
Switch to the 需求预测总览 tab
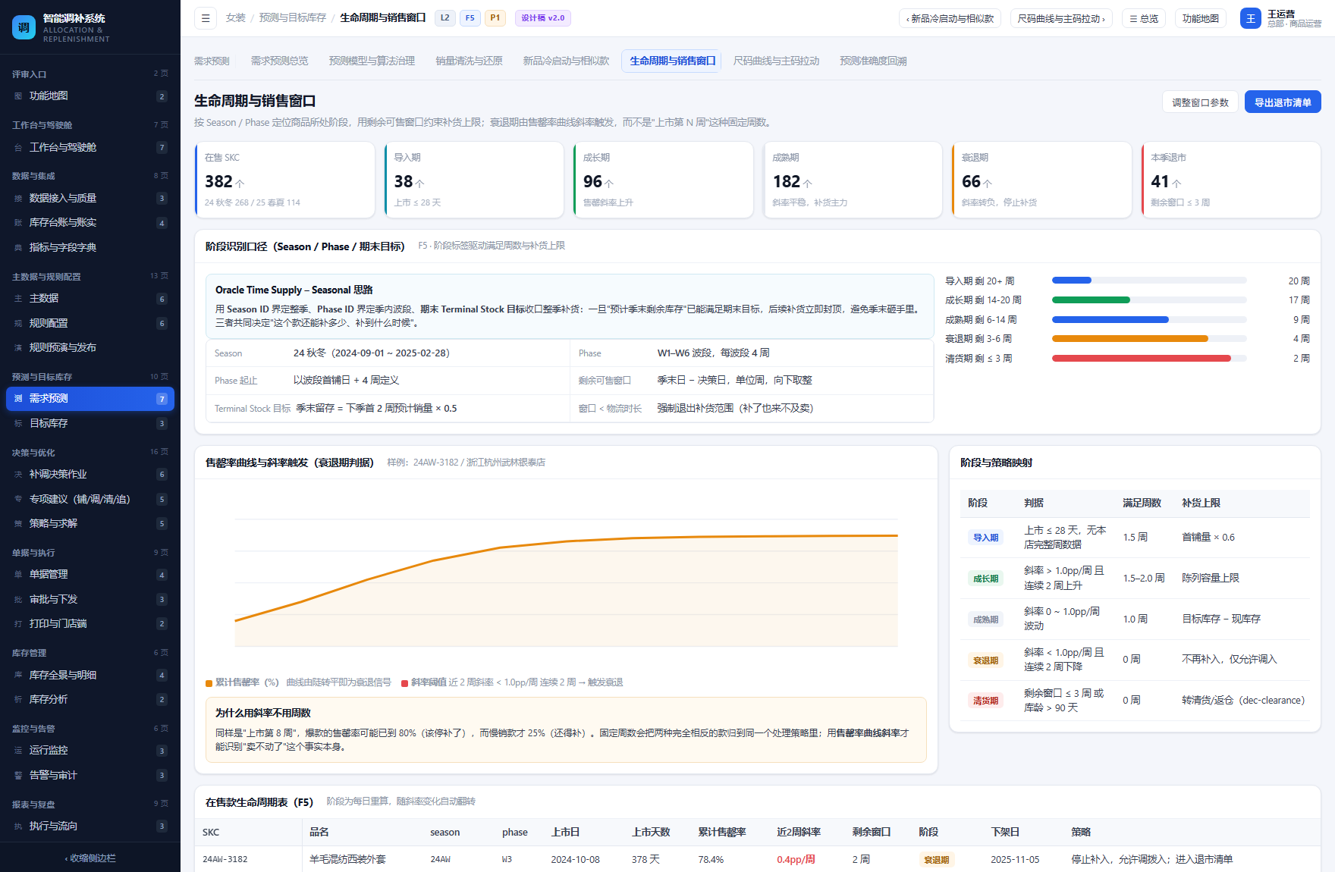[x=279, y=61]
